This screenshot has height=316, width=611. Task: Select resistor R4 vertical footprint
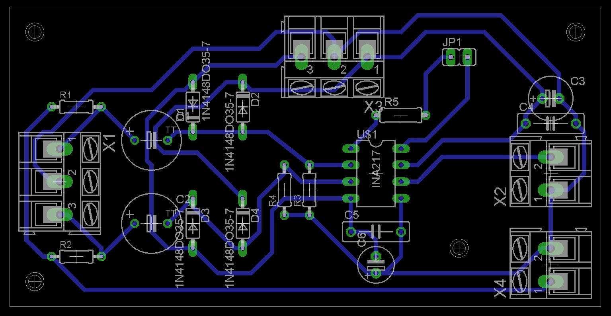click(285, 189)
